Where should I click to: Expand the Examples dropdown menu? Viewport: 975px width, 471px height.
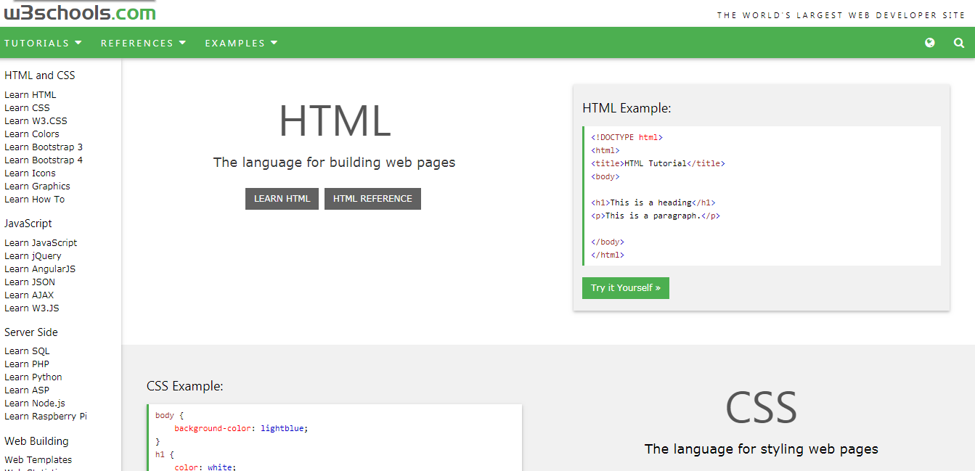click(241, 43)
